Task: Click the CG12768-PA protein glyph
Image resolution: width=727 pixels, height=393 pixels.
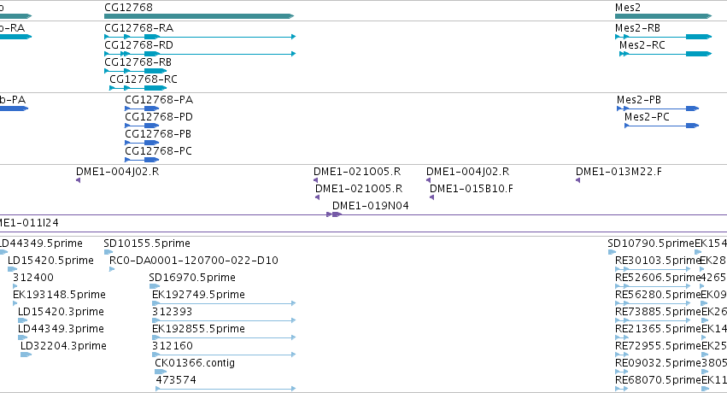Action: coord(142,109)
